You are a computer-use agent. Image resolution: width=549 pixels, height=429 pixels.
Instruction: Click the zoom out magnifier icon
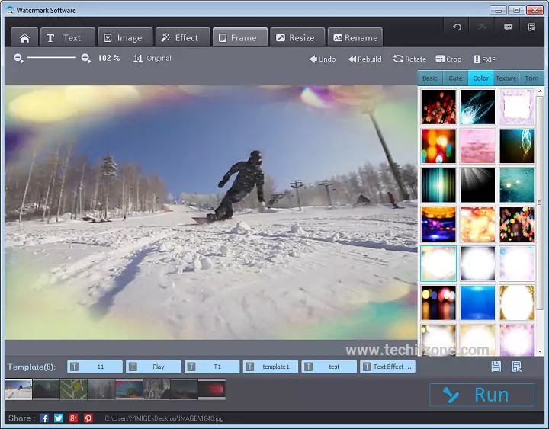point(18,58)
